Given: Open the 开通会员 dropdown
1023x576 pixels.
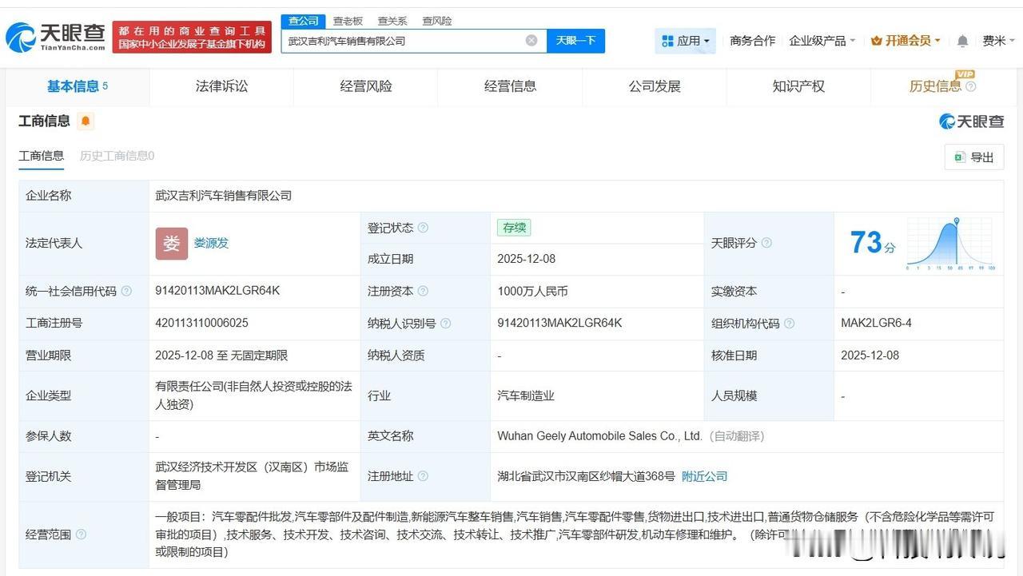Looking at the screenshot, I should (904, 40).
